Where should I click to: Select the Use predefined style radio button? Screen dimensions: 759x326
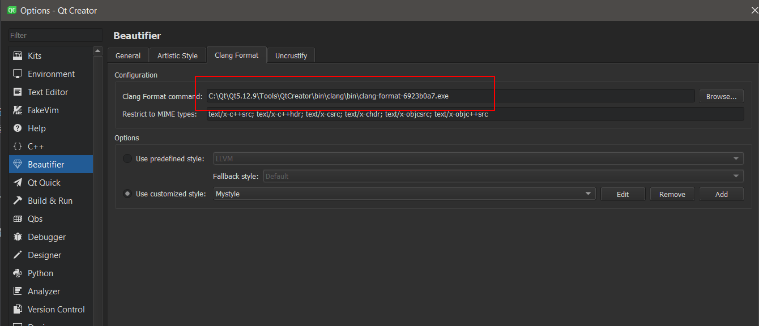127,158
